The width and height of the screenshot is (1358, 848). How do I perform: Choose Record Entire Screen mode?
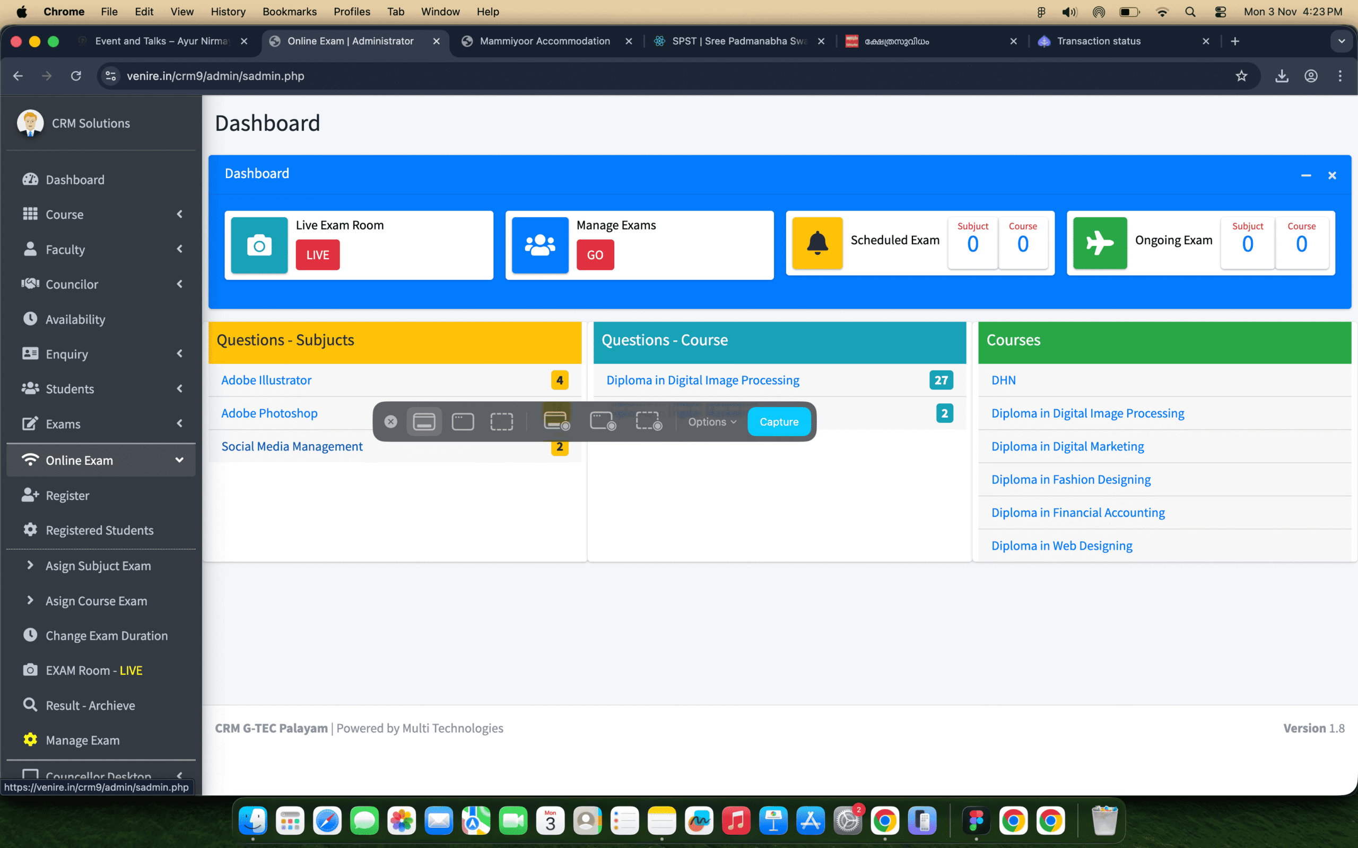pos(556,422)
